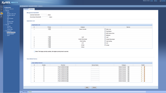Image resolution: width=166 pixels, height=93 pixels.
Task: Uncheck the XBox Live service checkbox
Action: tap(105, 29)
